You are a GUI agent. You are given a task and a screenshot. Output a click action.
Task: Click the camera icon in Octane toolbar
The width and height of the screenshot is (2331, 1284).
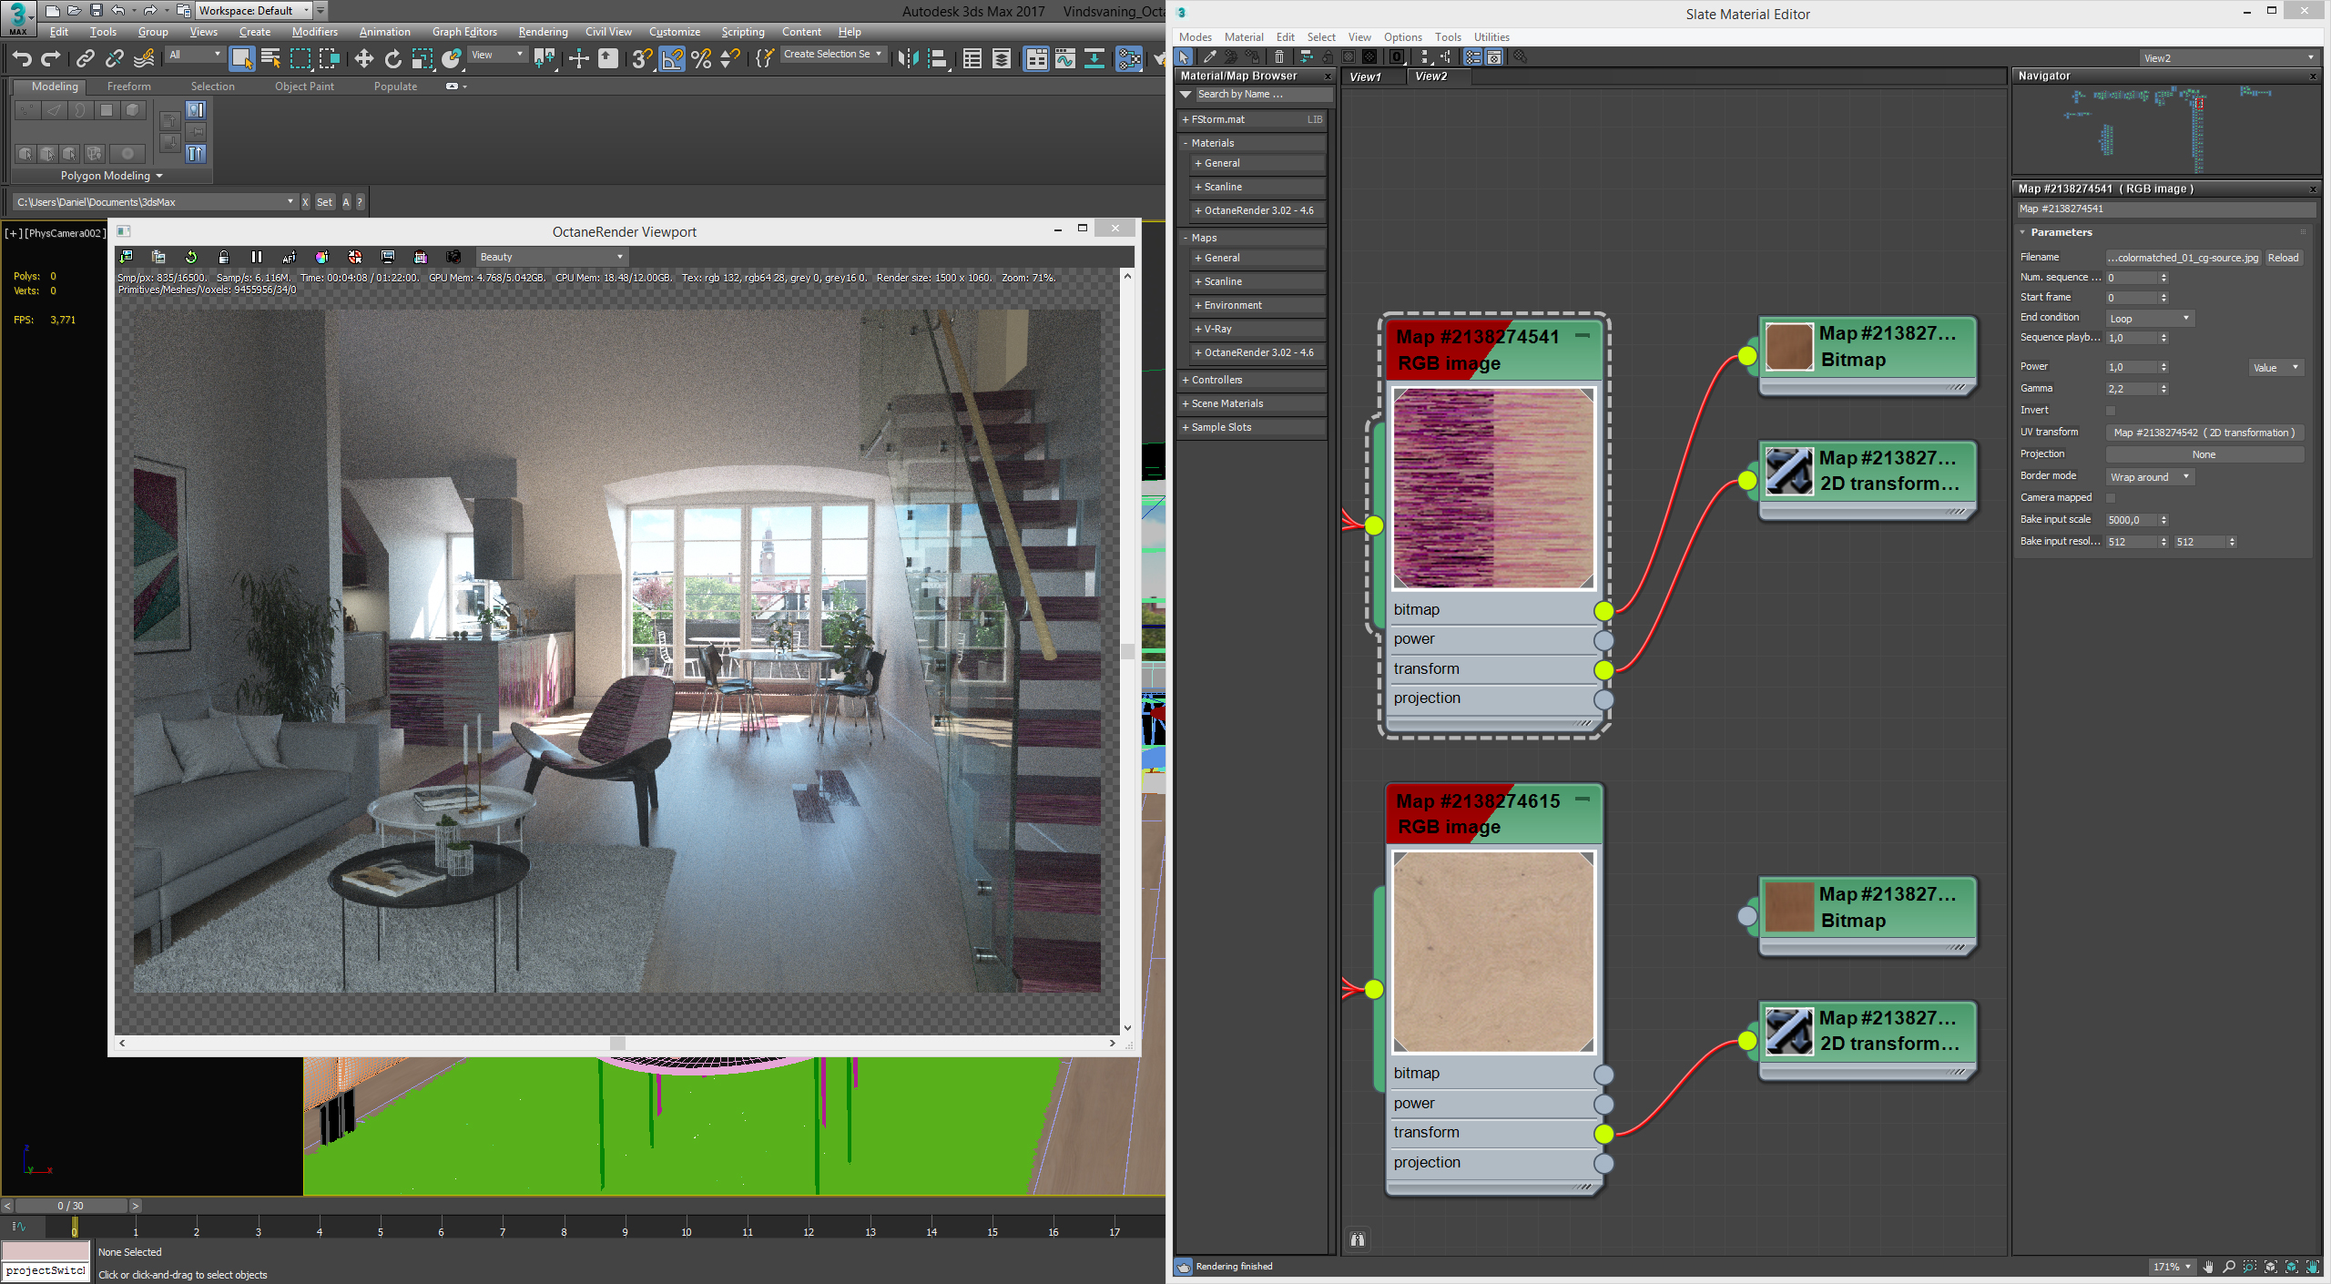tap(453, 257)
